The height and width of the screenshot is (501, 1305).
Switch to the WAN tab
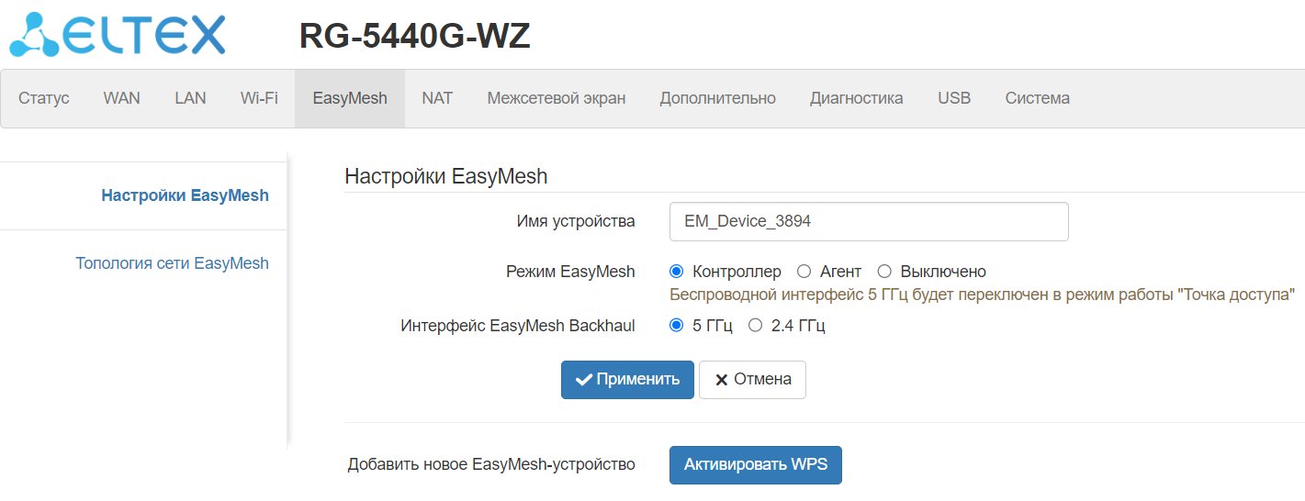(121, 98)
